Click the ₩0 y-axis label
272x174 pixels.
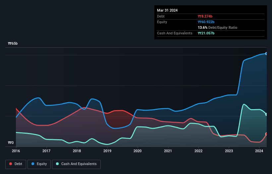coord(11,143)
